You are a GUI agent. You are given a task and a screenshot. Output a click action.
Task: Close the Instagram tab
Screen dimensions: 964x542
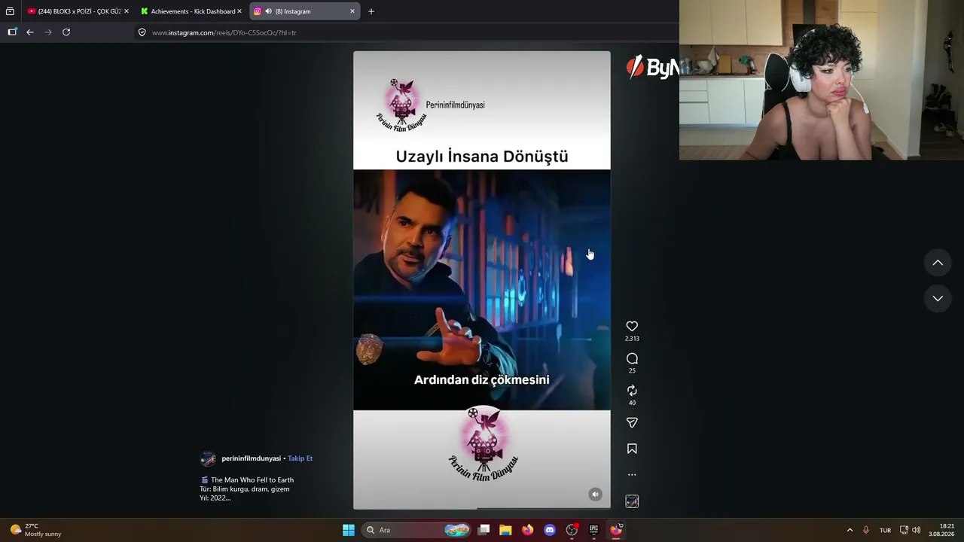tap(352, 11)
